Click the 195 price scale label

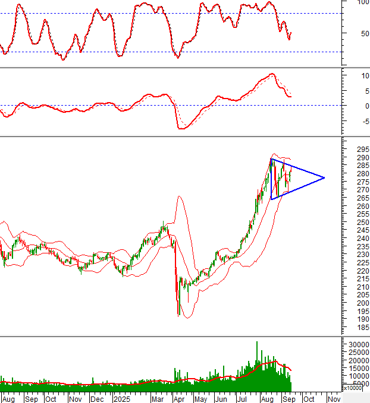coord(363,311)
